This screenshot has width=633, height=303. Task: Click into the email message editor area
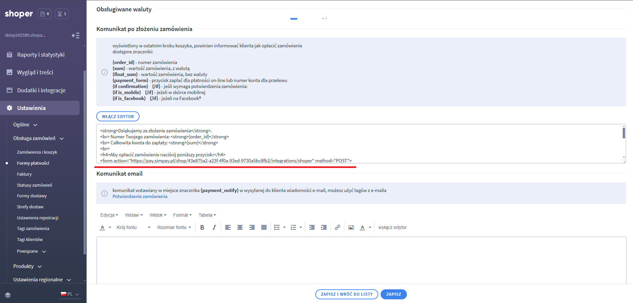tap(361, 260)
